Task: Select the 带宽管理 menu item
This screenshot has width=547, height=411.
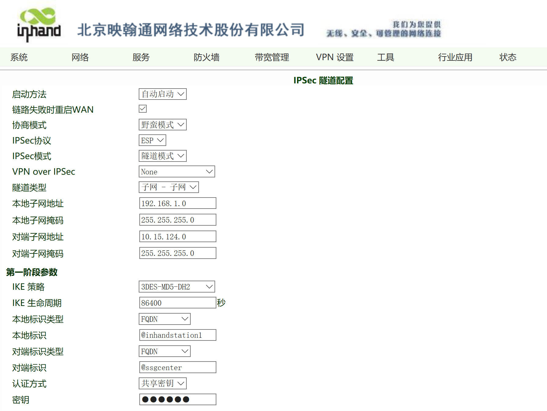Action: tap(272, 57)
